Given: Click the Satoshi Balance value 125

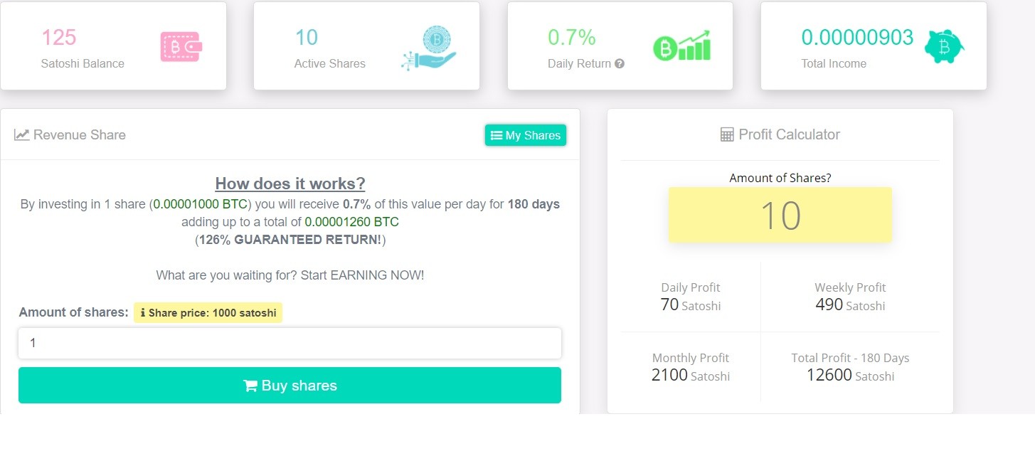Looking at the screenshot, I should pyautogui.click(x=59, y=37).
